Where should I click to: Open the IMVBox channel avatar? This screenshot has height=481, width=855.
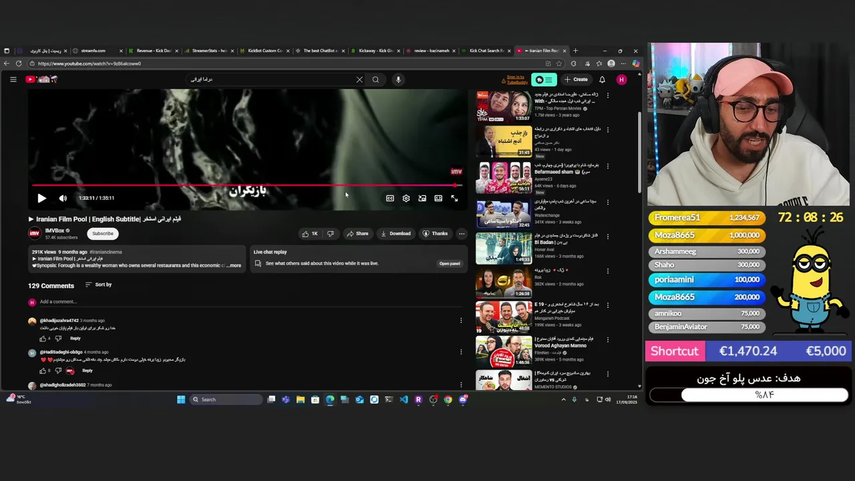pyautogui.click(x=34, y=233)
